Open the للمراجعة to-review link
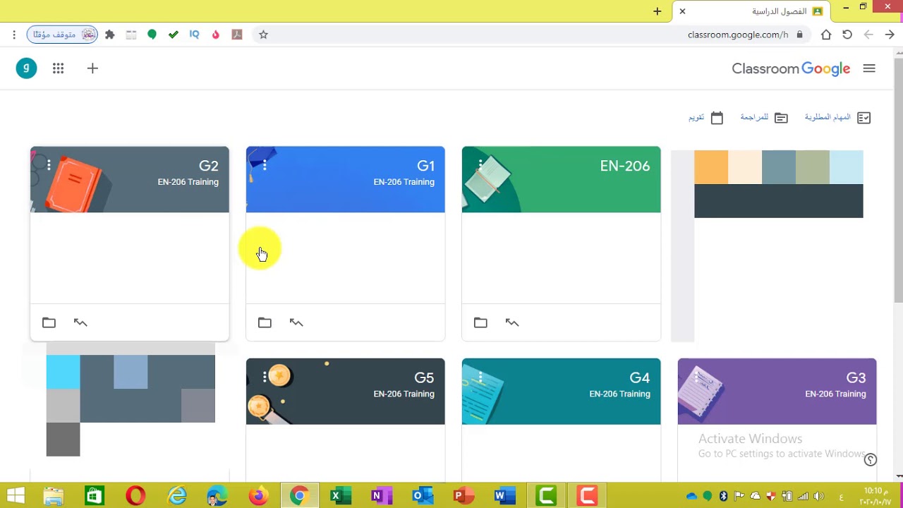This screenshot has height=508, width=903. pos(764,118)
